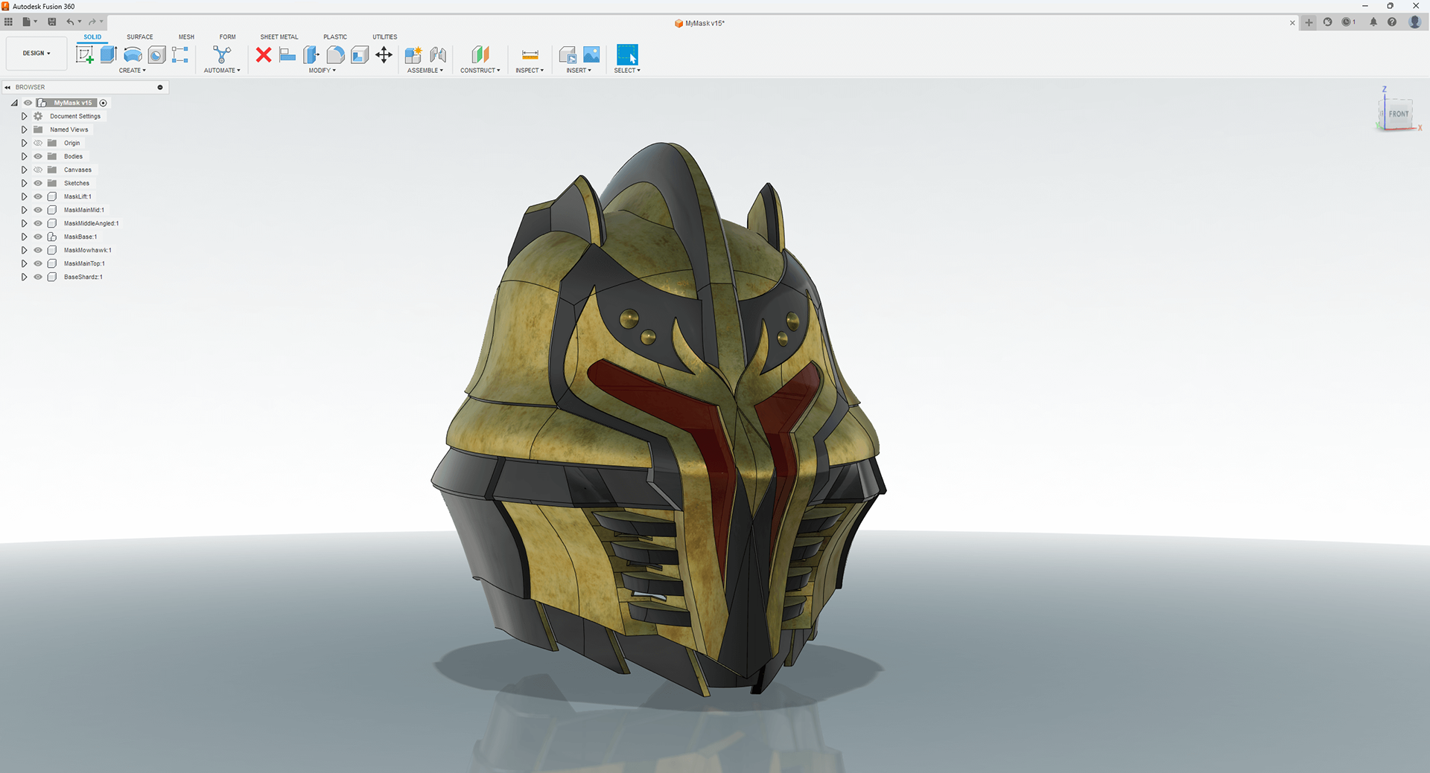Select the Align tool icon
This screenshot has width=1430, height=773.
point(287,54)
